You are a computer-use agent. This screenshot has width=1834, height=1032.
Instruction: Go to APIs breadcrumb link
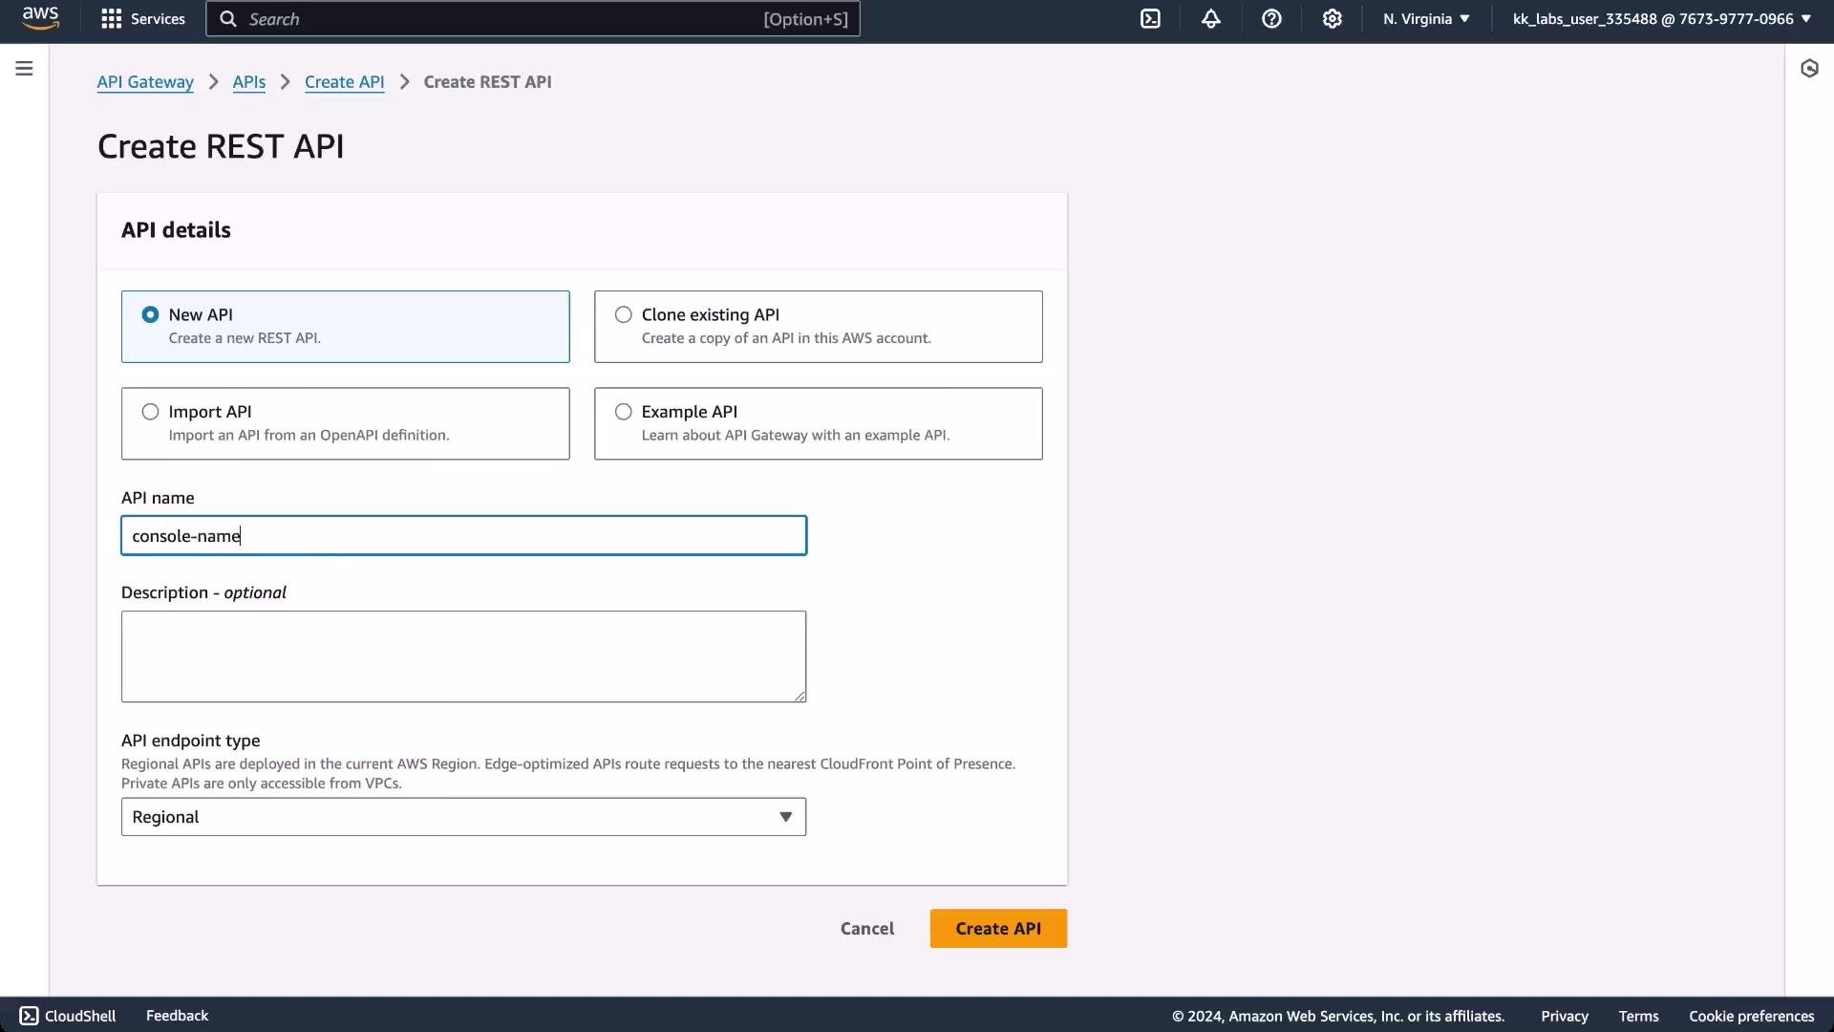pos(249,82)
